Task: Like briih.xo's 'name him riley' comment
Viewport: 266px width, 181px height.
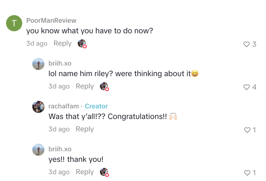Action: tap(246, 87)
